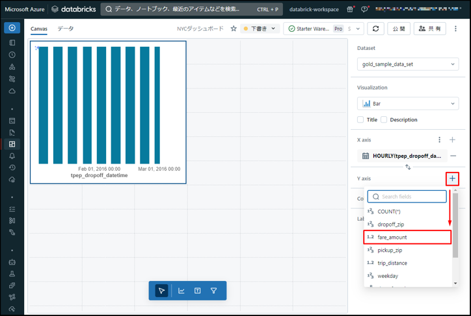The width and height of the screenshot is (471, 316).
Task: Remove the HOURLY X axis field
Action: click(453, 156)
